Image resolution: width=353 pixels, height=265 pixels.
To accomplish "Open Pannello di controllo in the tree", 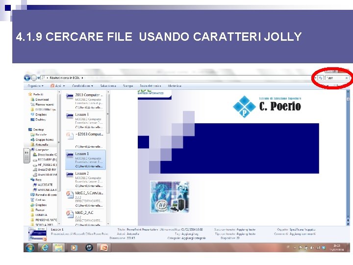I will tap(44, 195).
